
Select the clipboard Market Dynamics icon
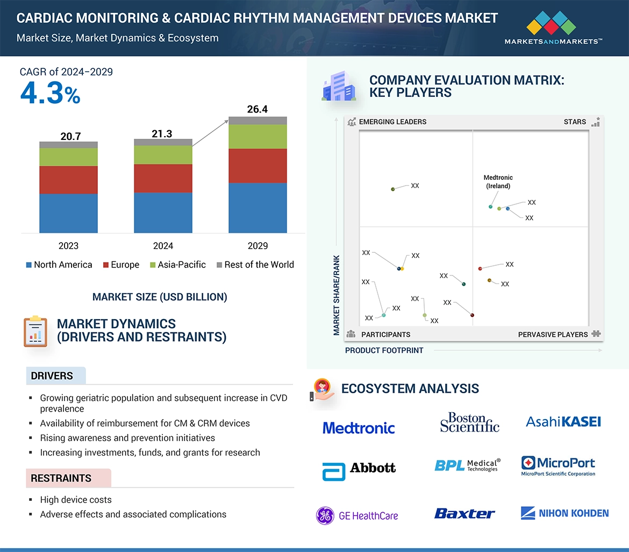34,330
